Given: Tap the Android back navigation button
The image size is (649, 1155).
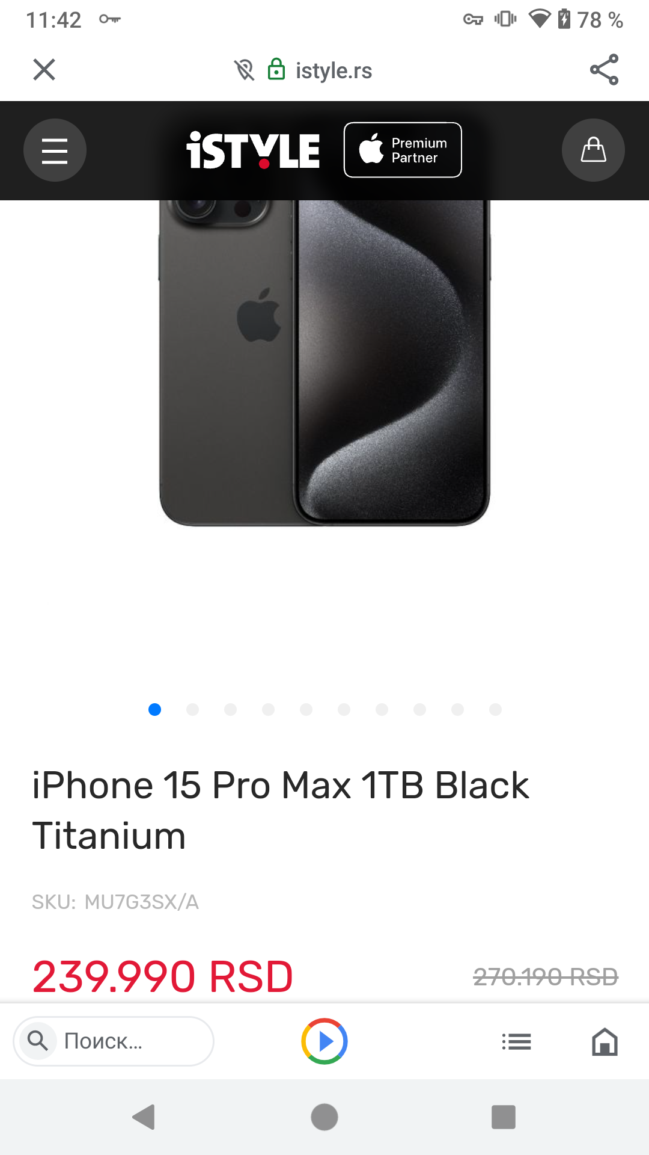Looking at the screenshot, I should pyautogui.click(x=144, y=1117).
